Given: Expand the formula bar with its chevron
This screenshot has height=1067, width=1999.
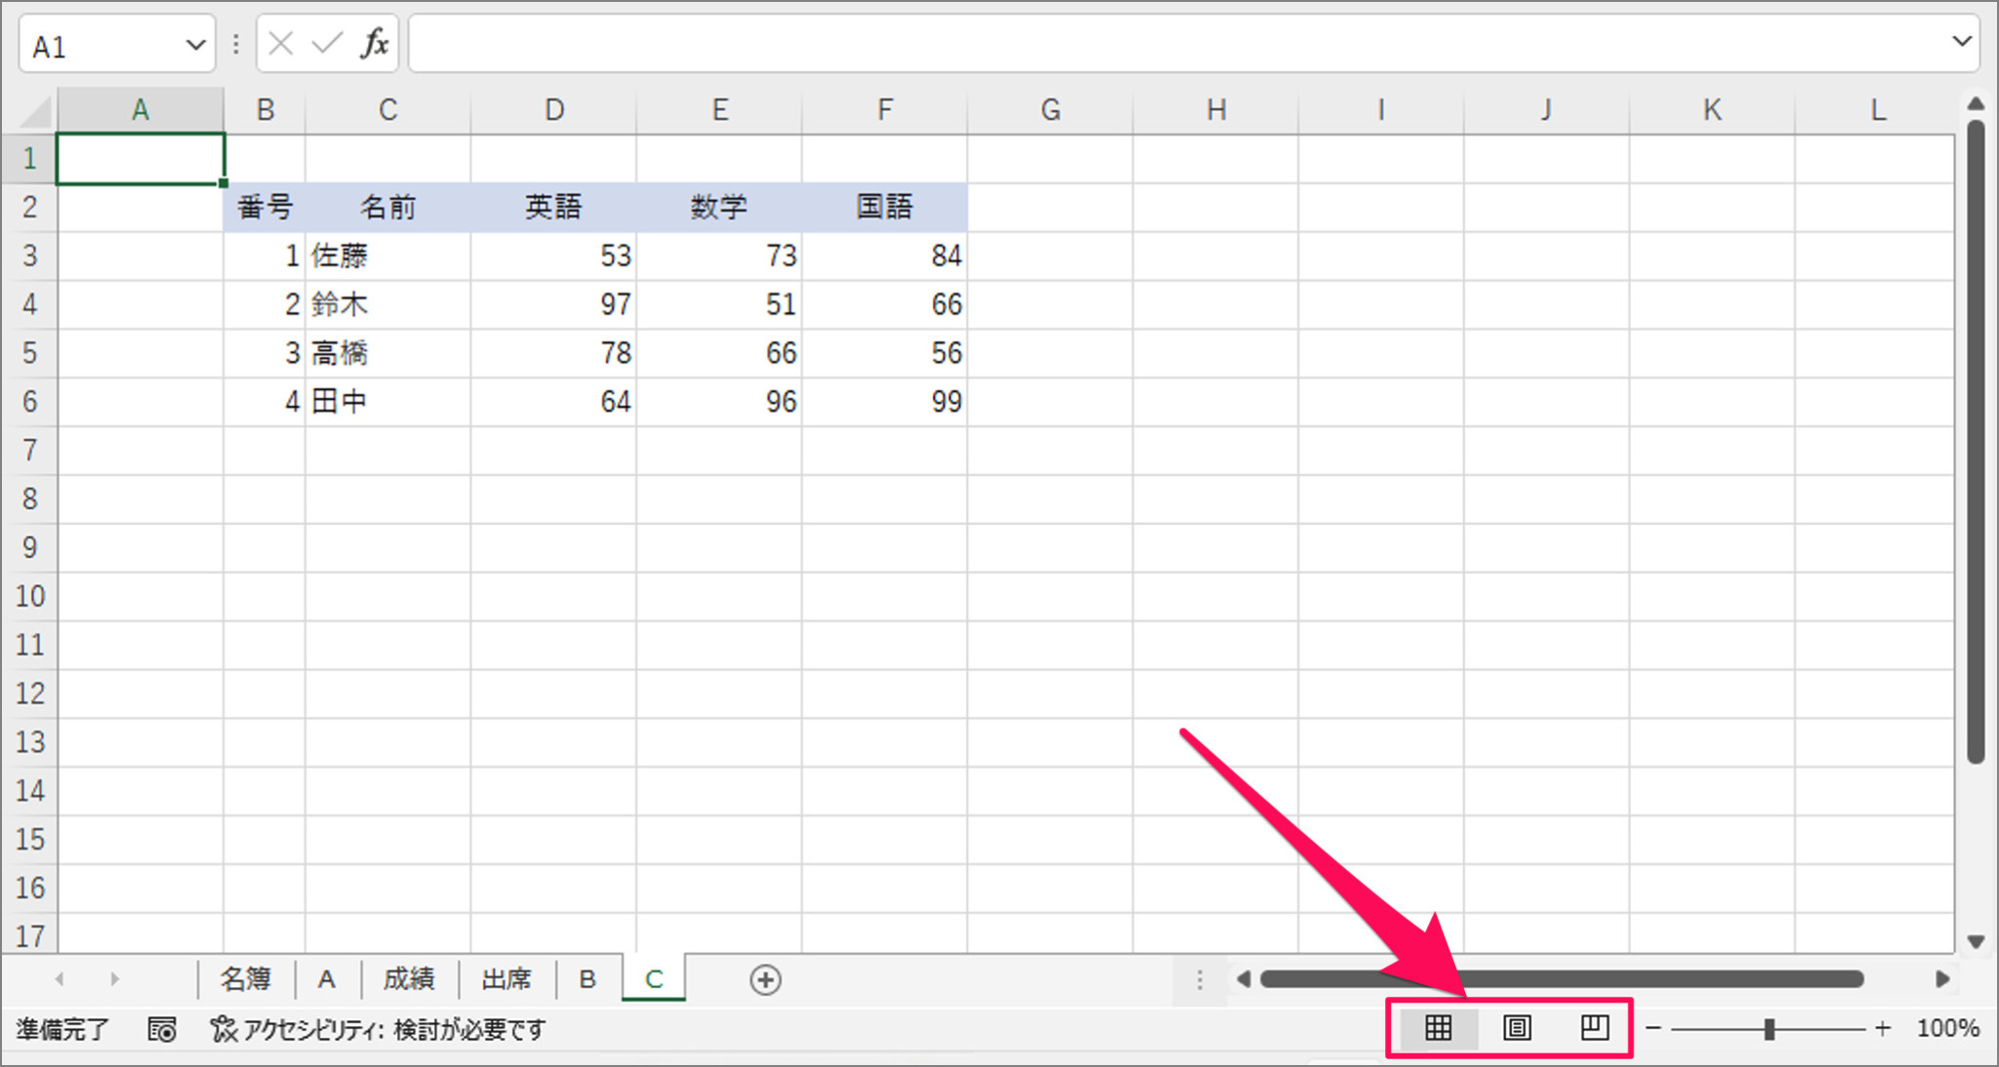Looking at the screenshot, I should 1962,42.
